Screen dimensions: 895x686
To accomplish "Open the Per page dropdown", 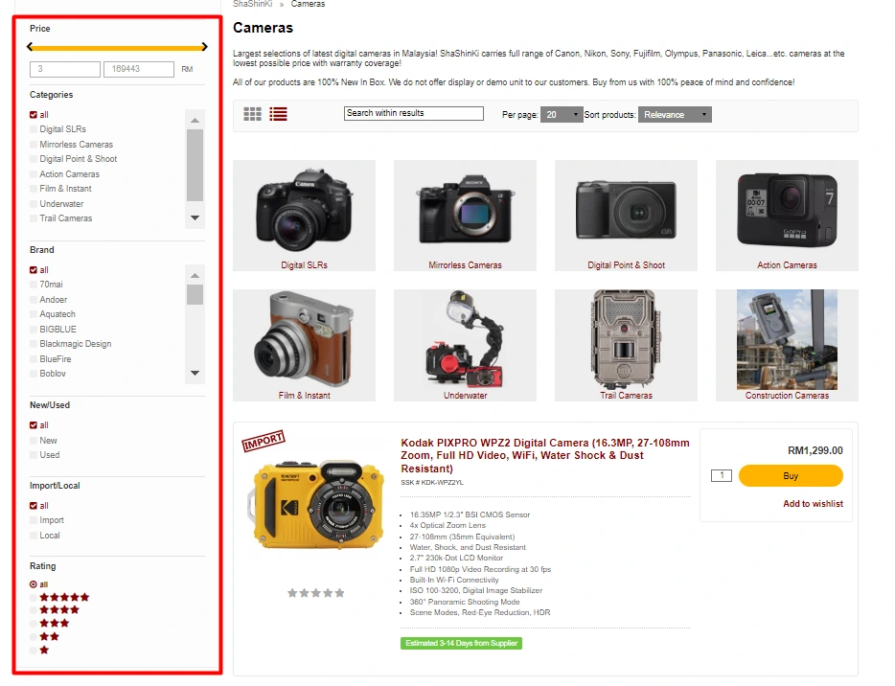I will (x=562, y=115).
